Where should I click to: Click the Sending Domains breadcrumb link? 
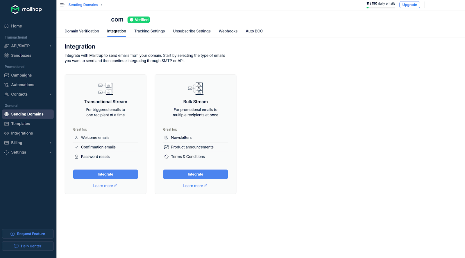[x=83, y=5]
